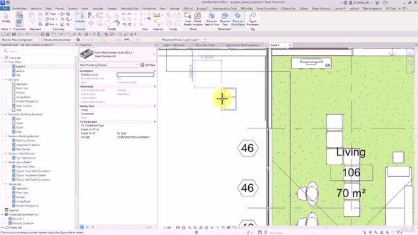418x235 pixels.
Task: Click the Text 'A' icon in quick access toolbar
Action: pos(80,34)
